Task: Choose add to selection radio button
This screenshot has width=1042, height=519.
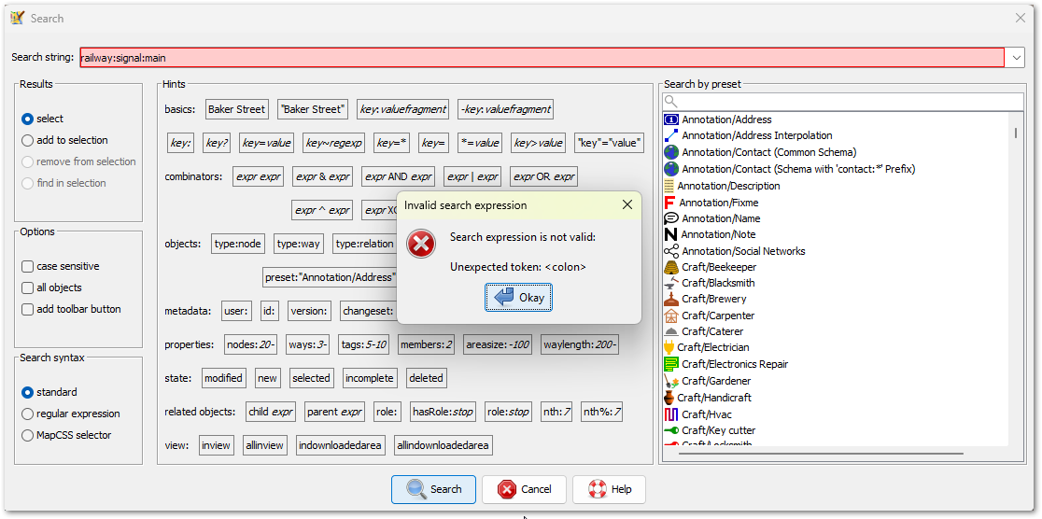Action: pos(28,140)
